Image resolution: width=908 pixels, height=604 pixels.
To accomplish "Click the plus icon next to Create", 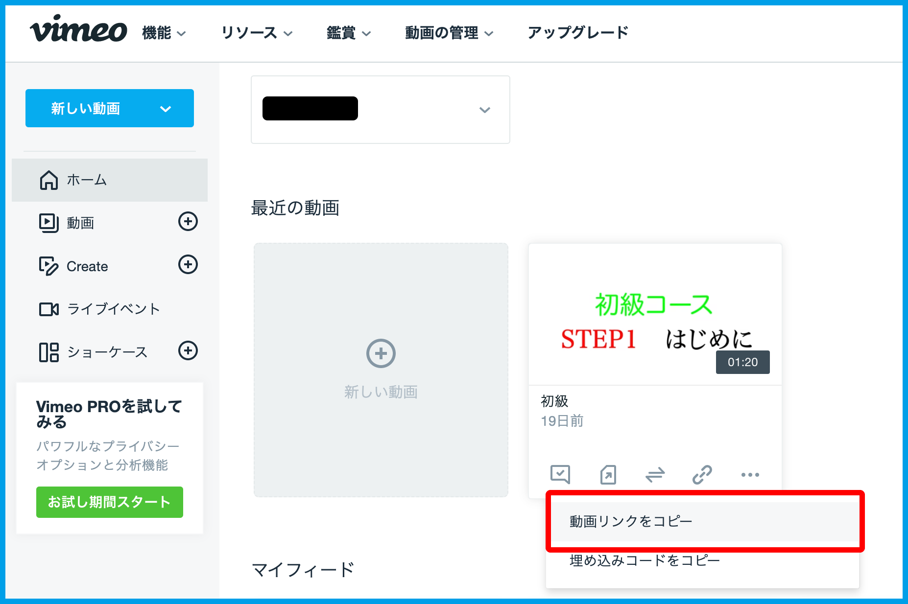I will (x=188, y=265).
